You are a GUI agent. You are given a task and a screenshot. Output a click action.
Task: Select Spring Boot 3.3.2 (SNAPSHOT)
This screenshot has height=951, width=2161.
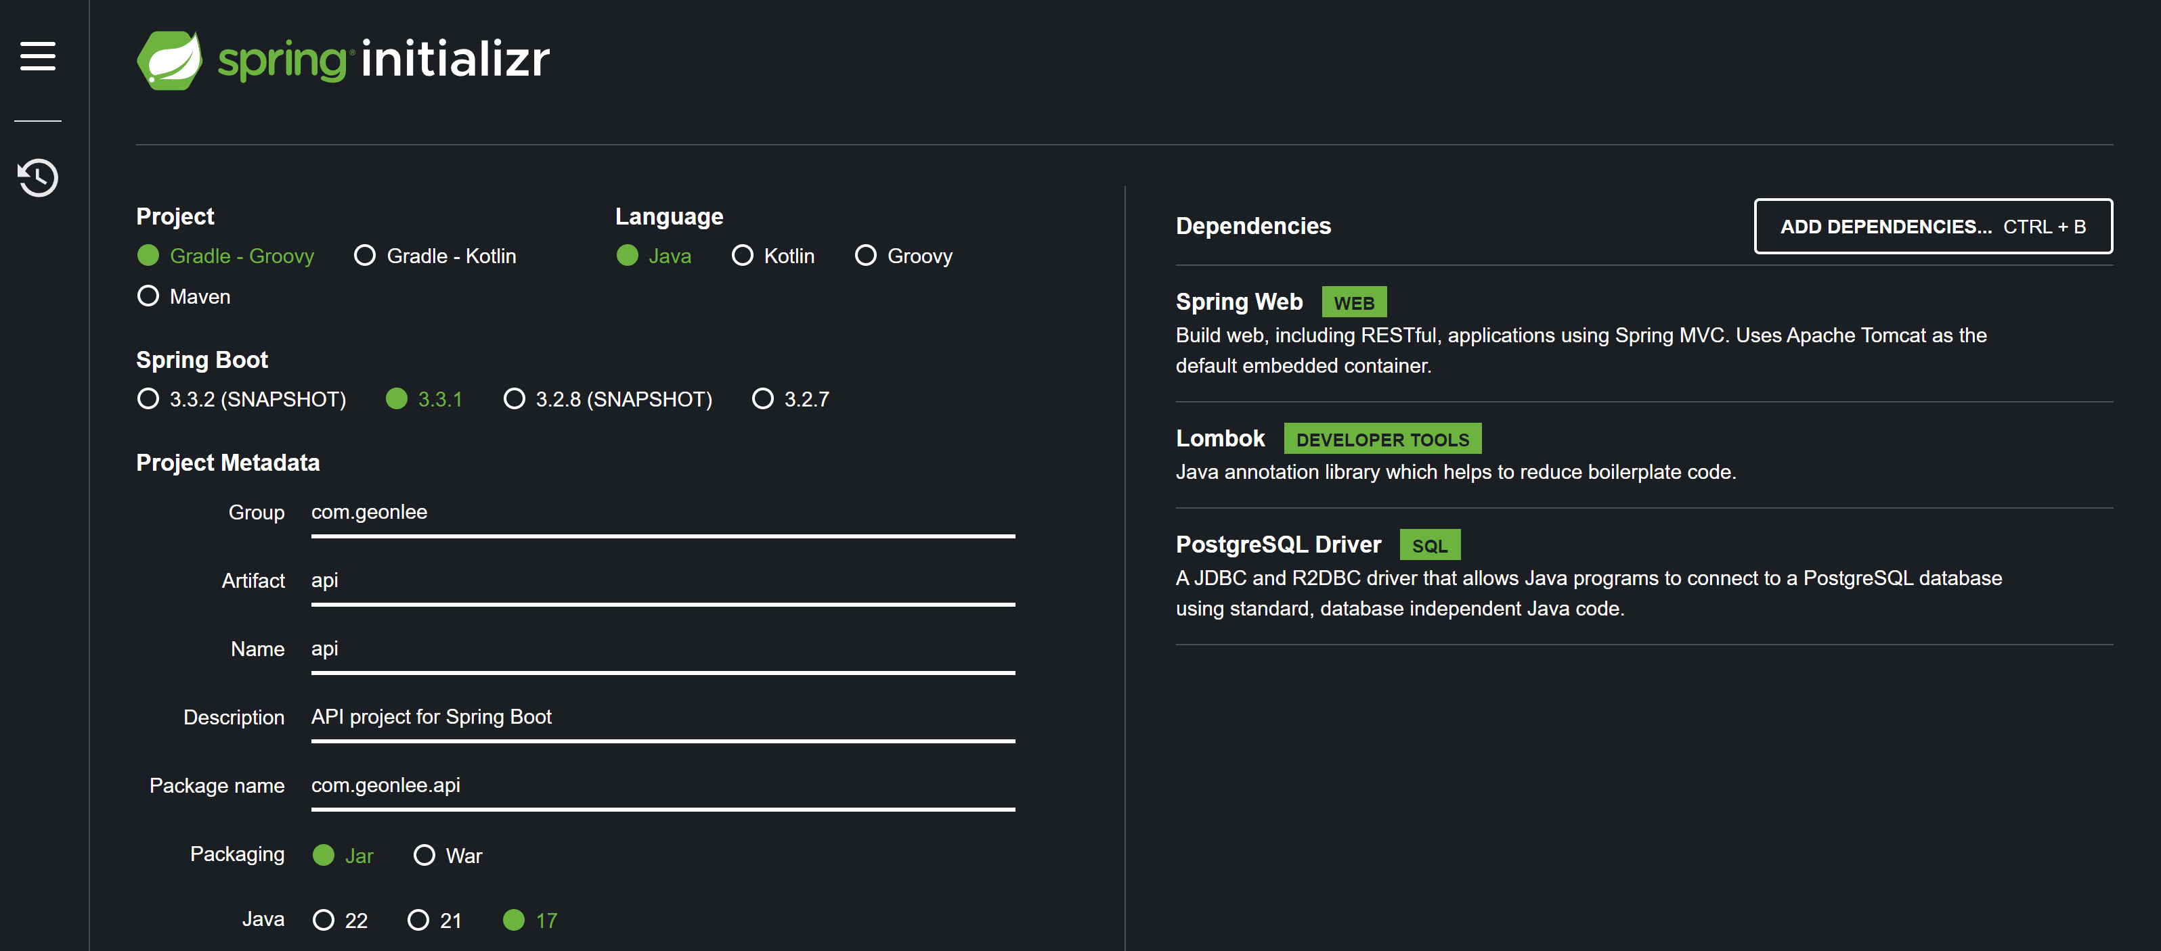pos(148,399)
